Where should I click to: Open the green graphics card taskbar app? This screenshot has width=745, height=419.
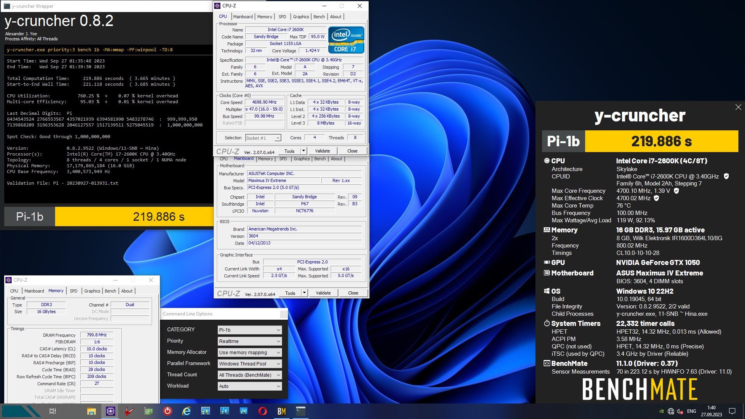149,411
